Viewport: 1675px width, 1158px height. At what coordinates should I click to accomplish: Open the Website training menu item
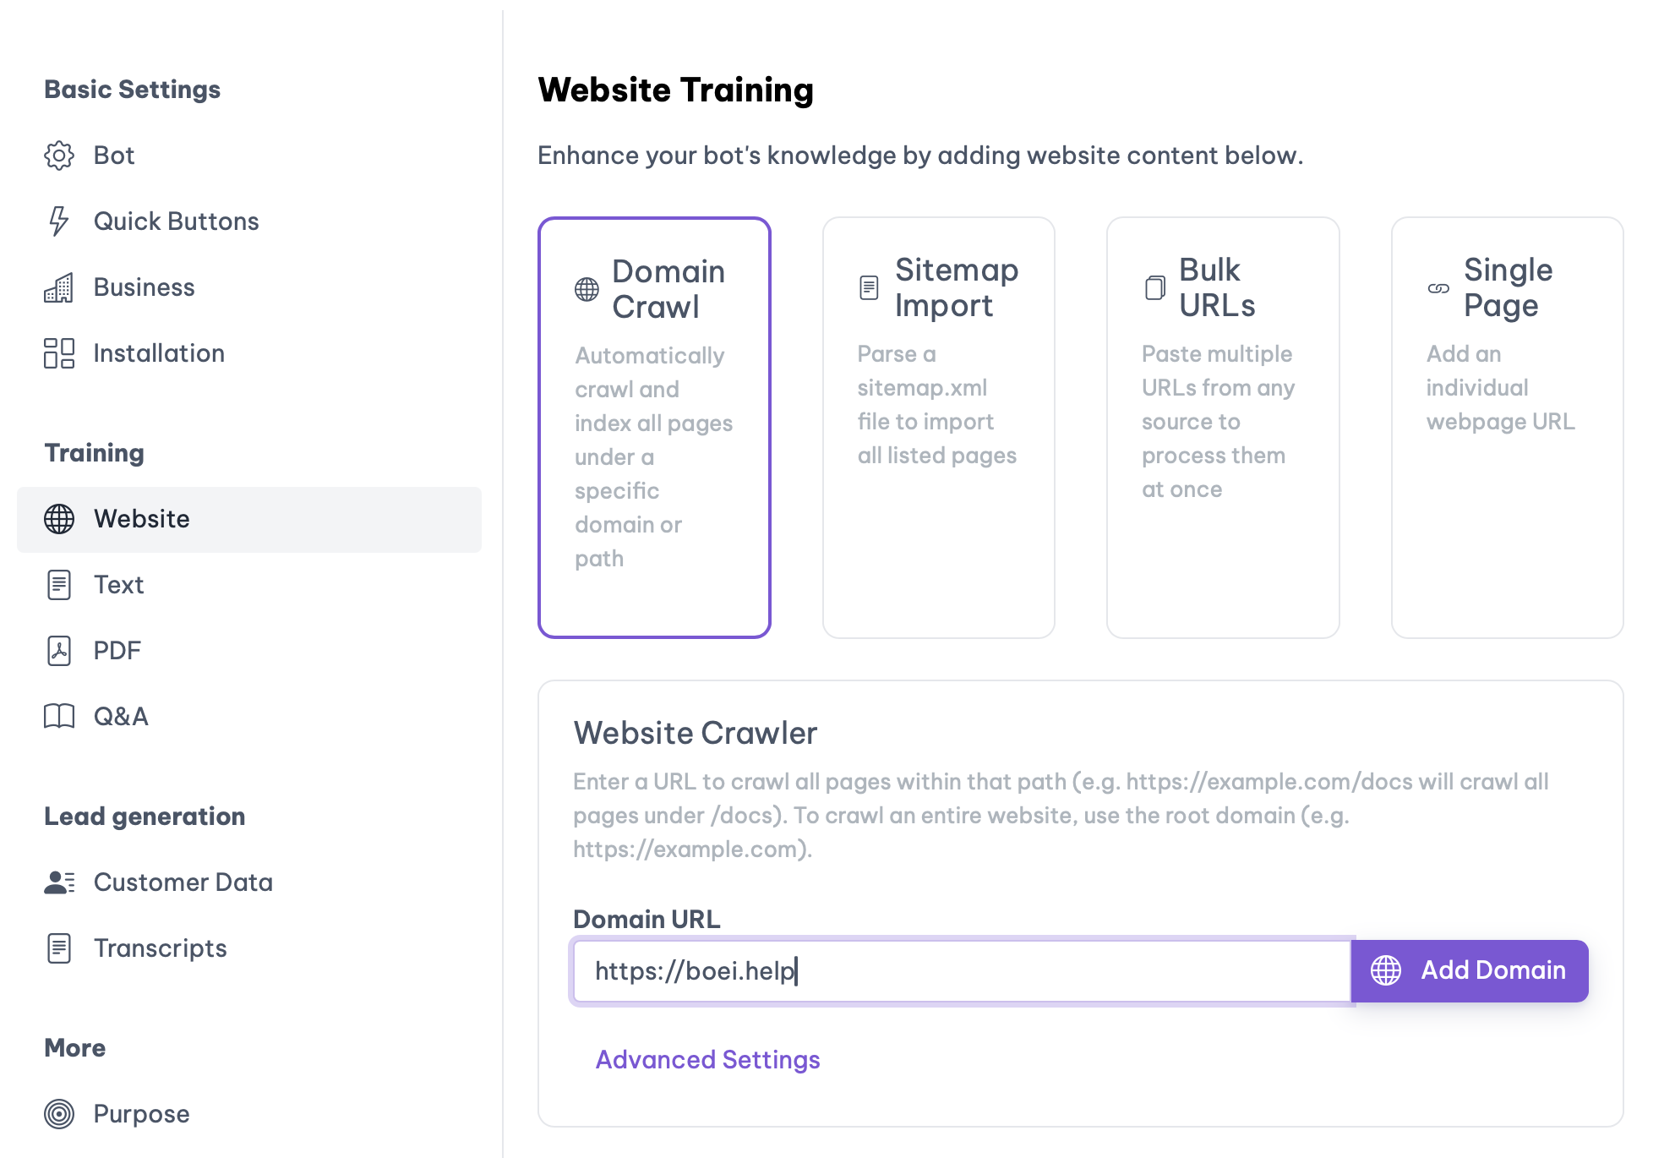pyautogui.click(x=141, y=519)
